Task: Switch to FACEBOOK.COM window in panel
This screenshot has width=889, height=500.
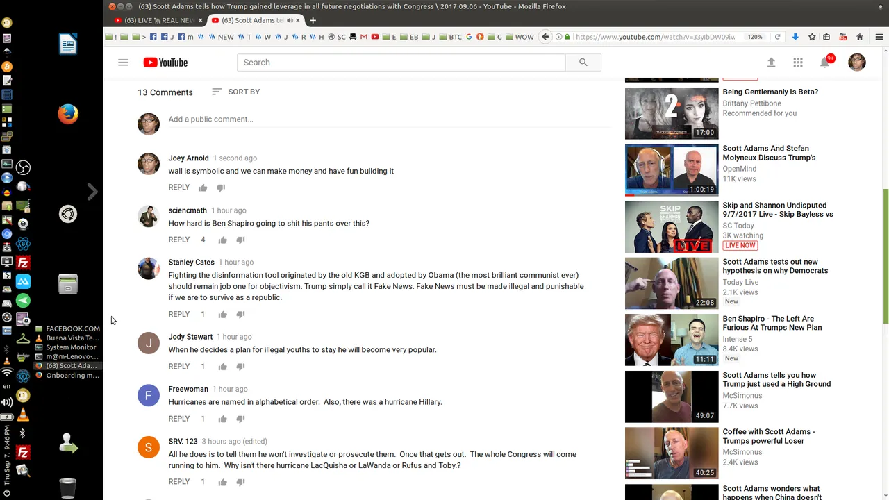Action: pyautogui.click(x=67, y=328)
